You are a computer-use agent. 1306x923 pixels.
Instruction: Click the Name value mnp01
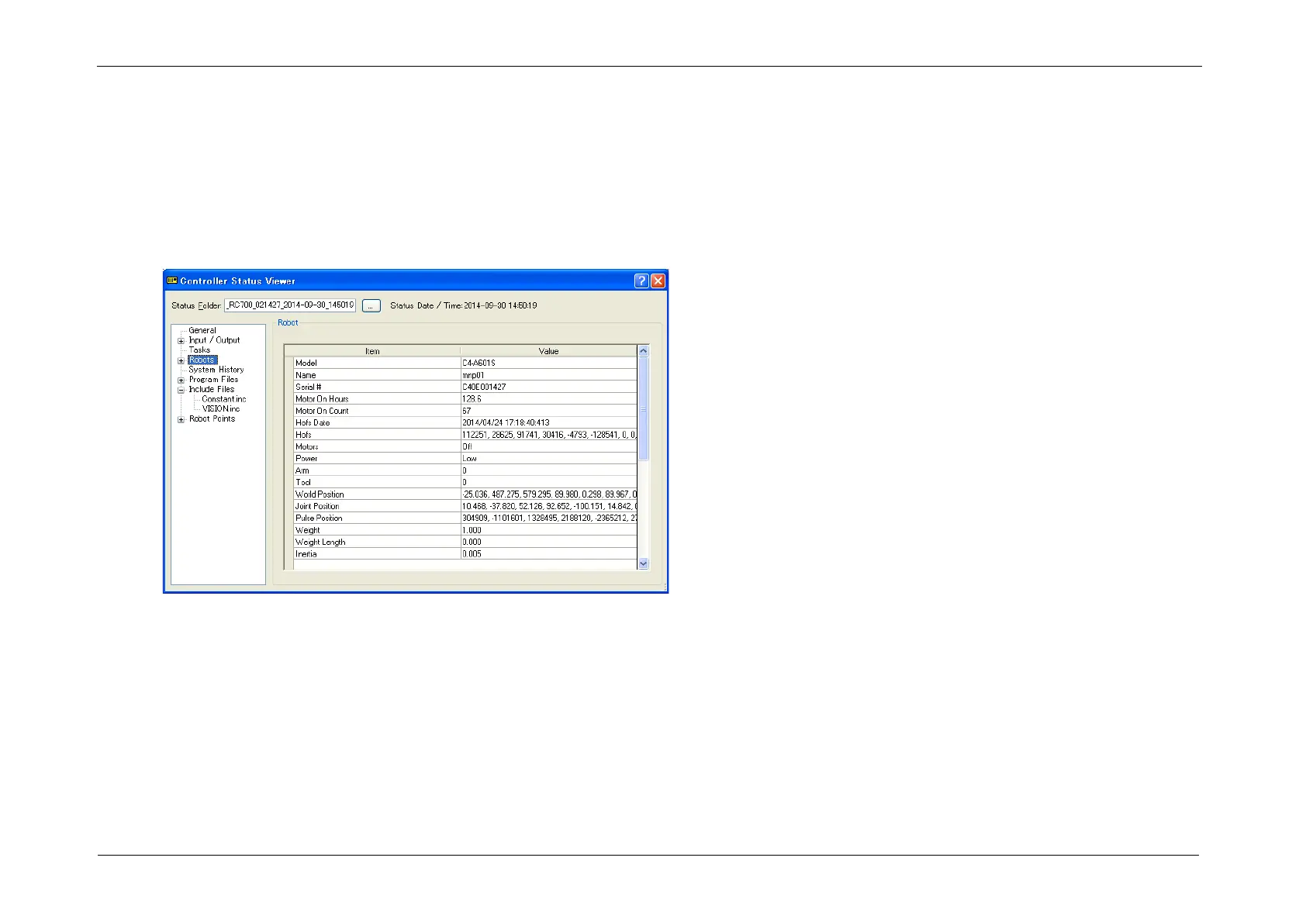click(x=473, y=375)
